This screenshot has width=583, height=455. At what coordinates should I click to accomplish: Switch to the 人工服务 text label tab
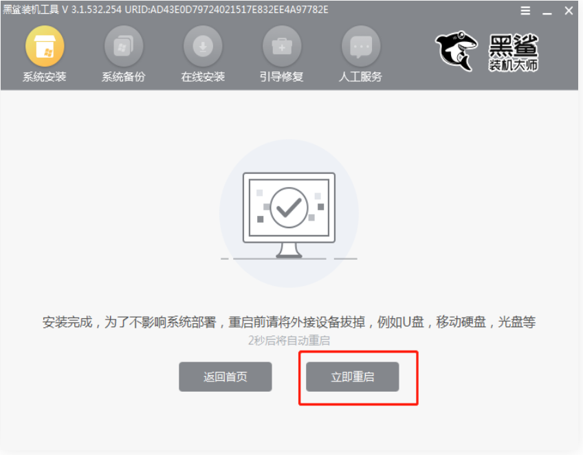361,77
